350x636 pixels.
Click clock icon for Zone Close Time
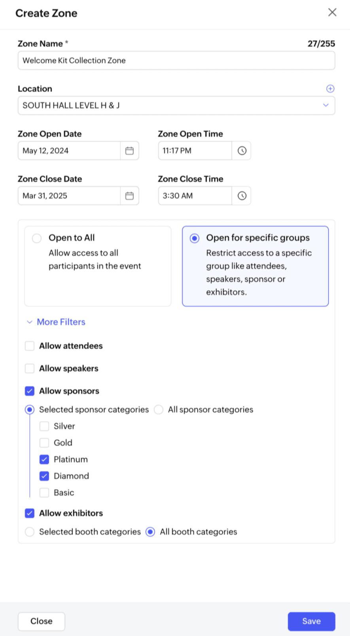pyautogui.click(x=242, y=196)
